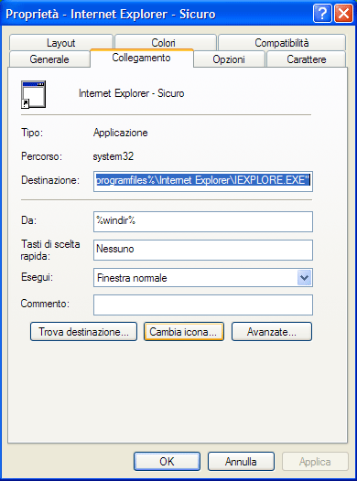This screenshot has height=481, width=357.
Task: Cancel changes with the Annulla button
Action: [x=241, y=462]
